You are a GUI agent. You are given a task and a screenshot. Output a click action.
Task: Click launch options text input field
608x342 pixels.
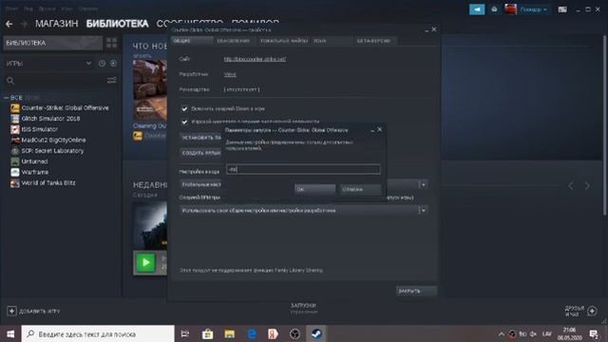(x=303, y=169)
